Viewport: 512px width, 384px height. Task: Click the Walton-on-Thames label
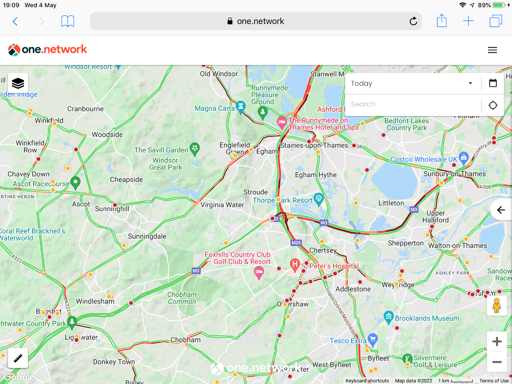458,246
